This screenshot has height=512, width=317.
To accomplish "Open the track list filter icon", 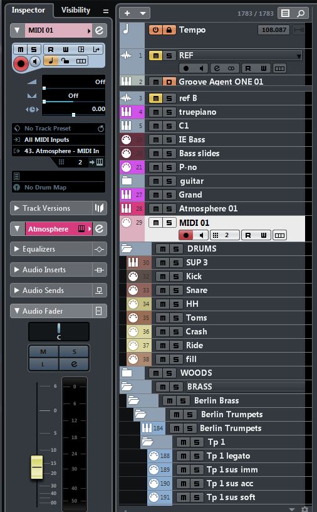I will (286, 13).
